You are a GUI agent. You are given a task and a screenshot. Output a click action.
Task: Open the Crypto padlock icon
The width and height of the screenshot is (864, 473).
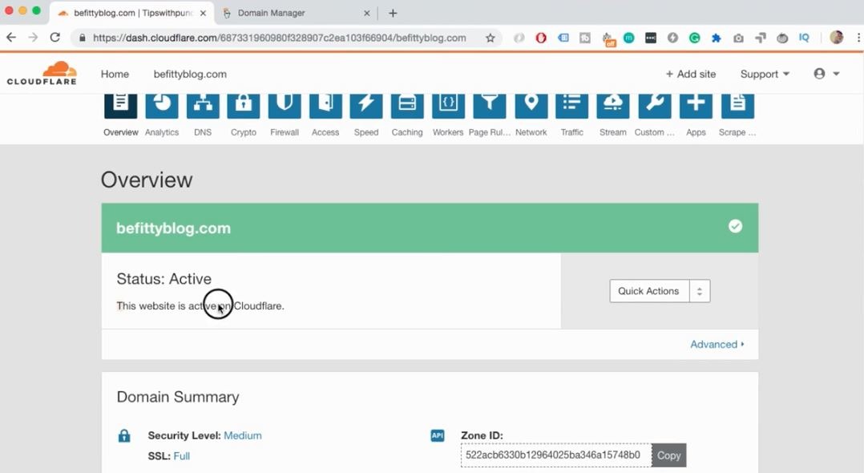[244, 106]
